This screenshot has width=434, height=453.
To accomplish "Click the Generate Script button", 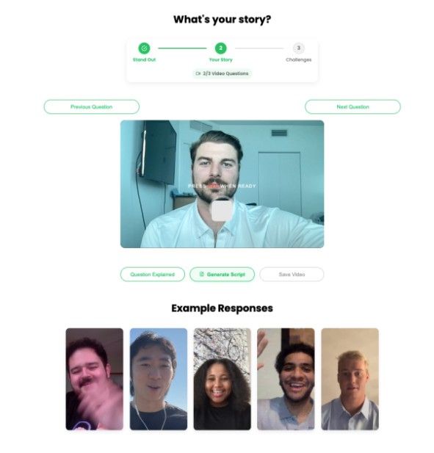I will (x=222, y=274).
